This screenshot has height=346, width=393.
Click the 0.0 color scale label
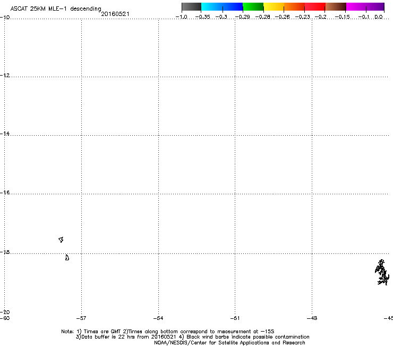[379, 17]
